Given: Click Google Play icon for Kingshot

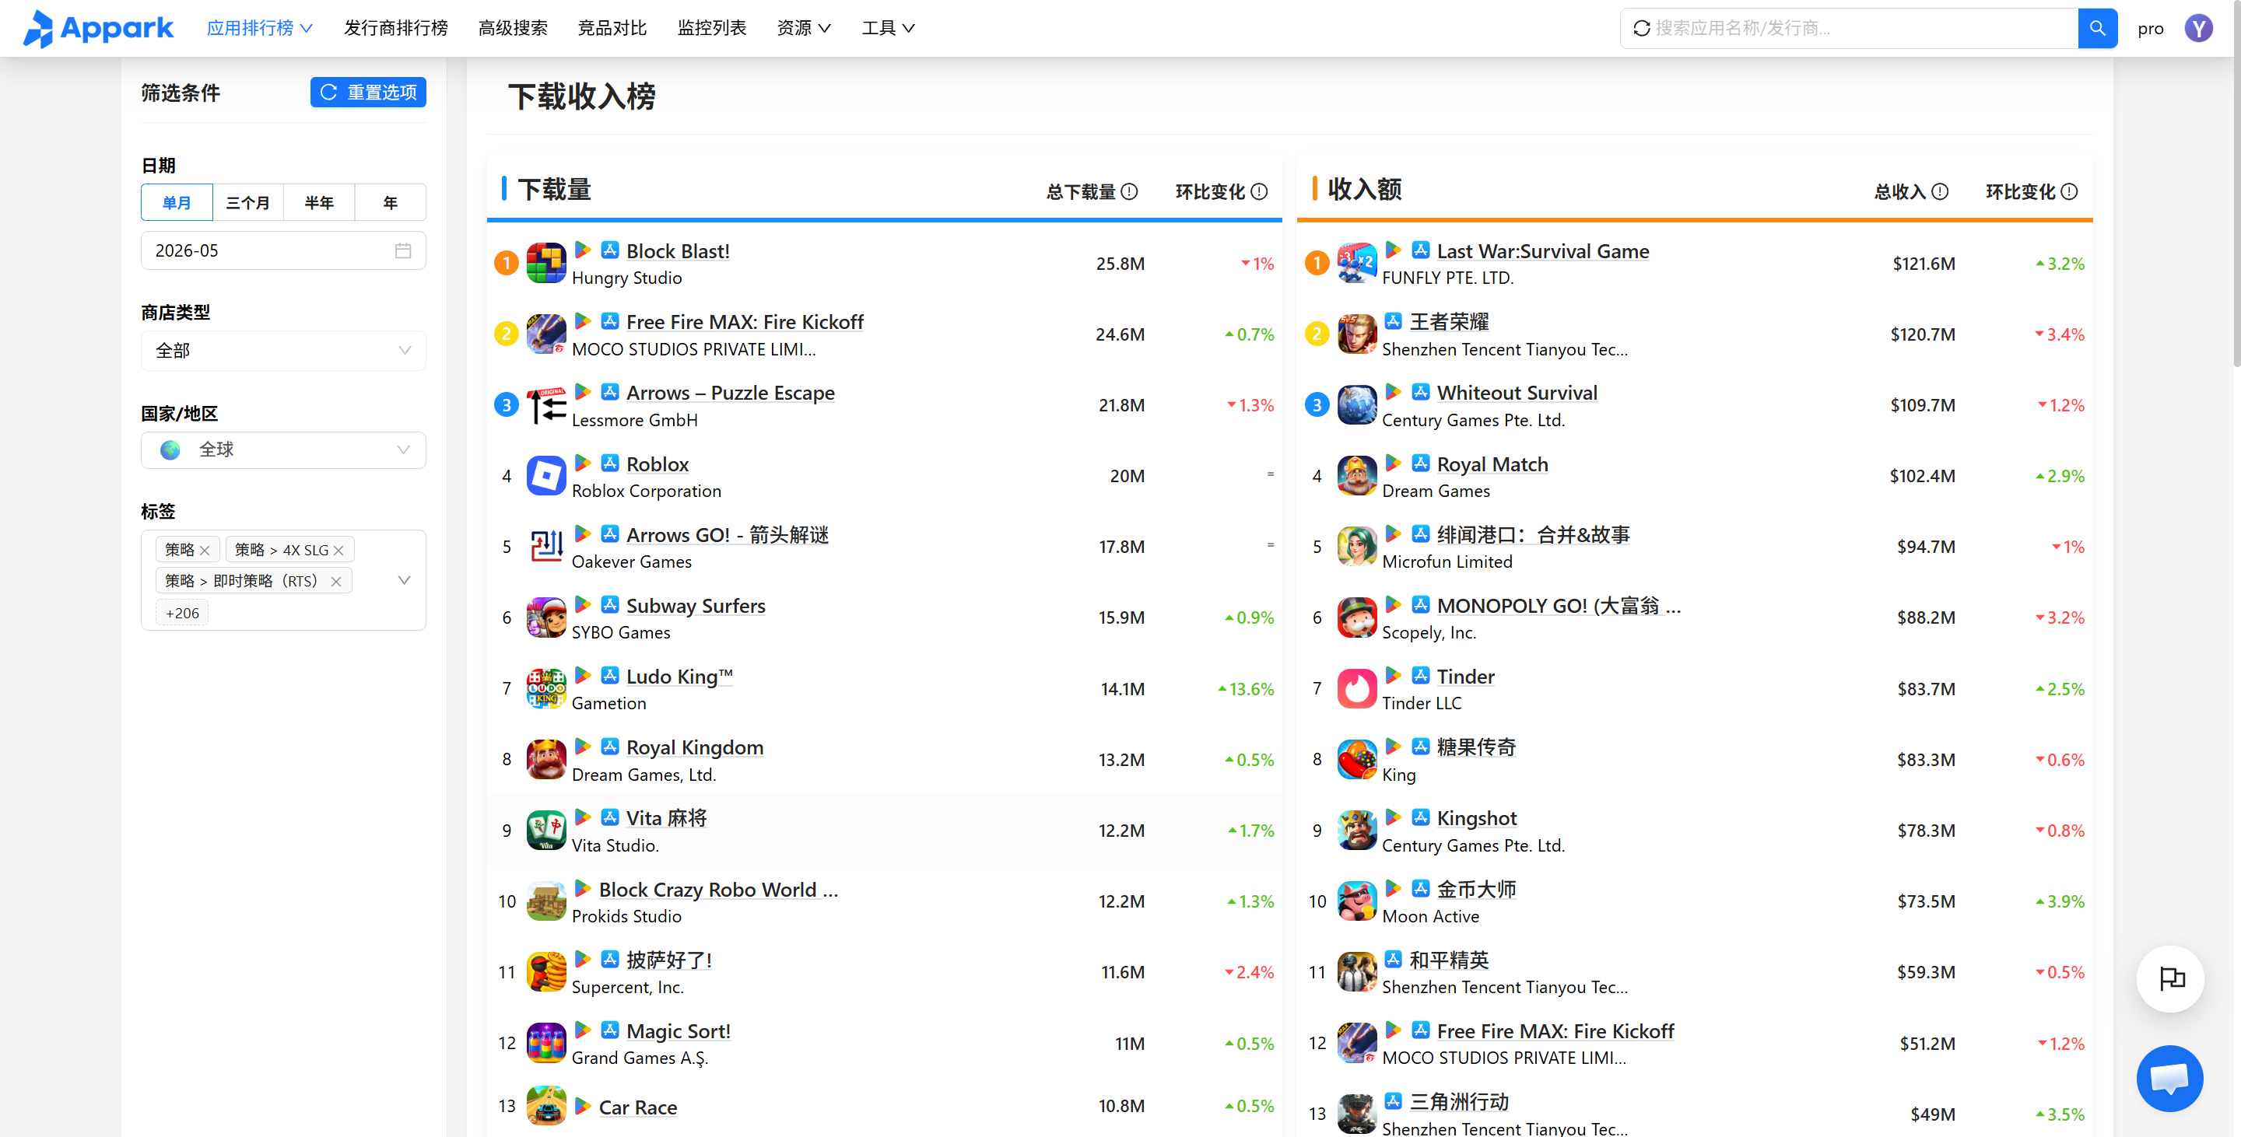Looking at the screenshot, I should [x=1394, y=817].
